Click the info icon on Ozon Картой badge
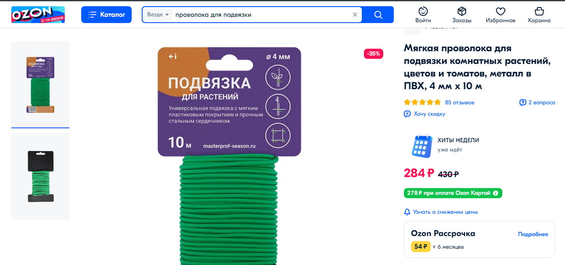The image size is (565, 265). pos(495,193)
